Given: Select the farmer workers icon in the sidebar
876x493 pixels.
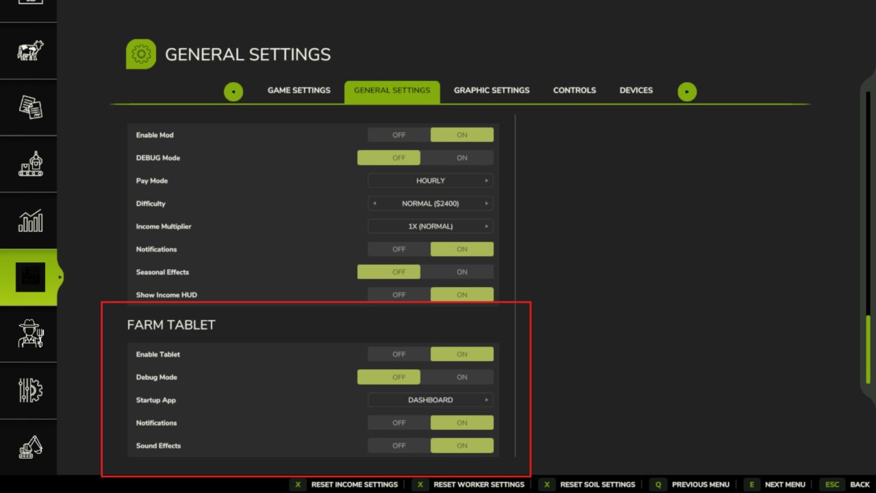Looking at the screenshot, I should click(29, 333).
